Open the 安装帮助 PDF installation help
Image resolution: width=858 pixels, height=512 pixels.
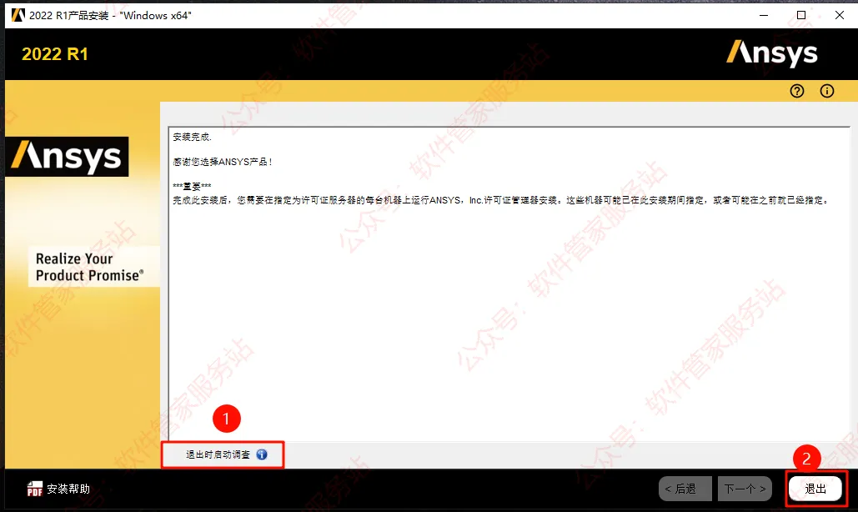(58, 489)
